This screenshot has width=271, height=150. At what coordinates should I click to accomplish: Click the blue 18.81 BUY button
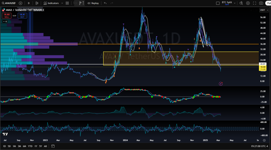pyautogui.click(x=22, y=16)
